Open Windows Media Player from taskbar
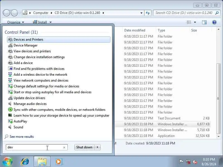Screen dimensions: 223x167 tap(59, 162)
